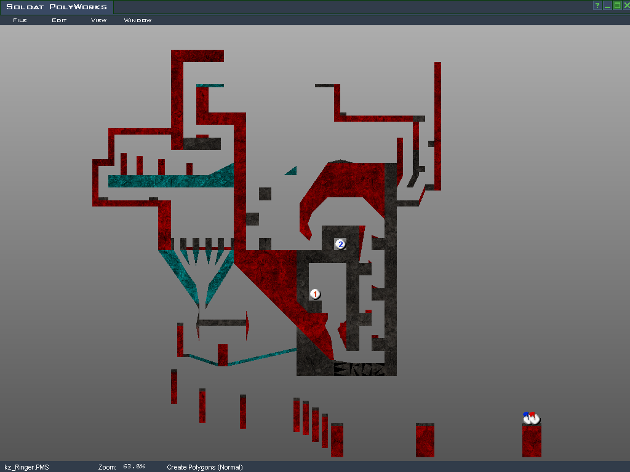
Task: Click the small teal triangle polygon
Action: (292, 171)
